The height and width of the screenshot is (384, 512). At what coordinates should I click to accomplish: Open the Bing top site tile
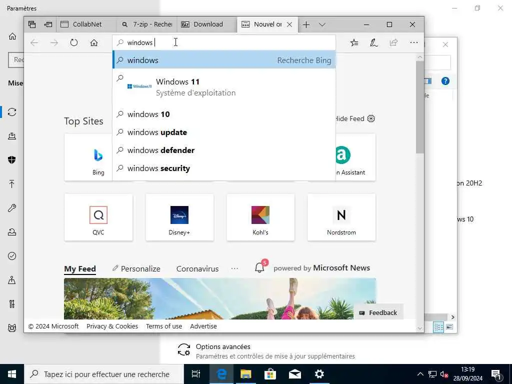88,157
